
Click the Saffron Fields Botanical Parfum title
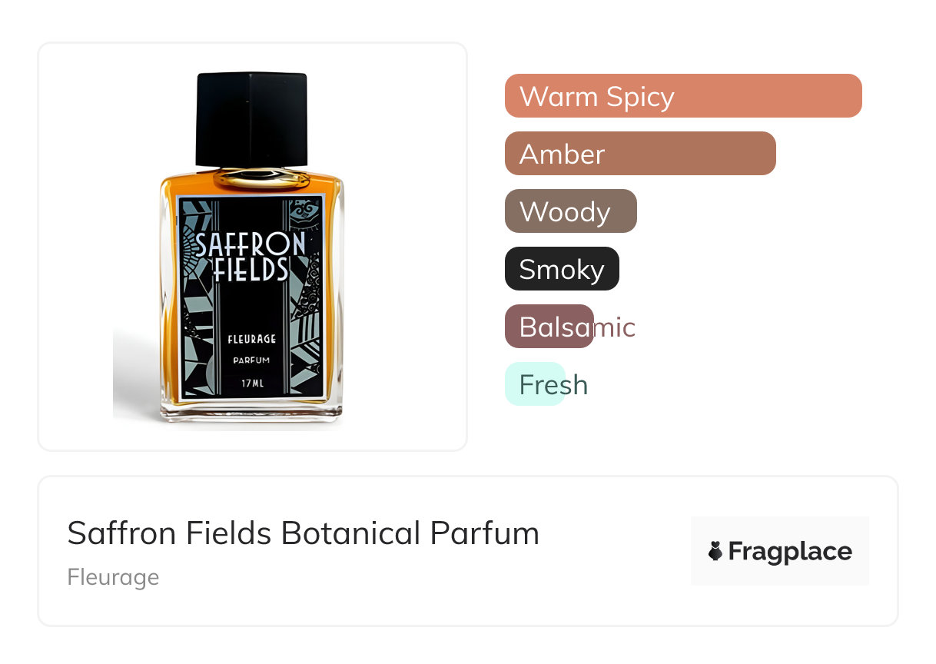303,533
